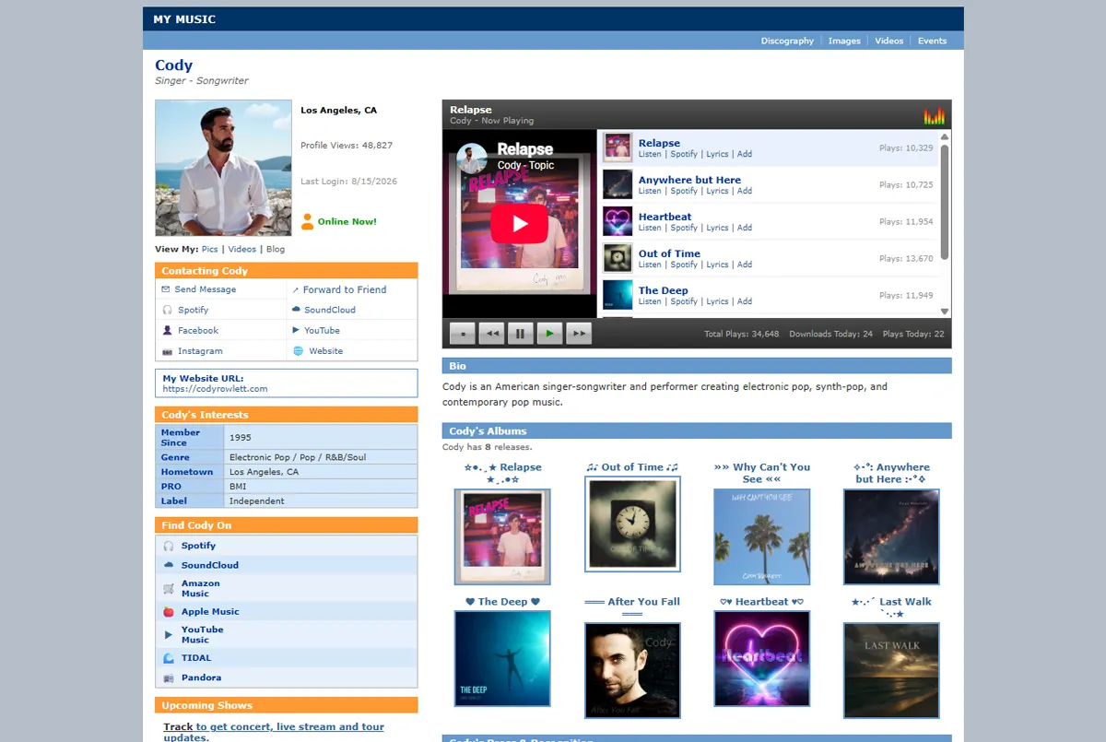Open the Heartbeat album cover
Viewport: 1106px width, 742px height.
tap(762, 659)
